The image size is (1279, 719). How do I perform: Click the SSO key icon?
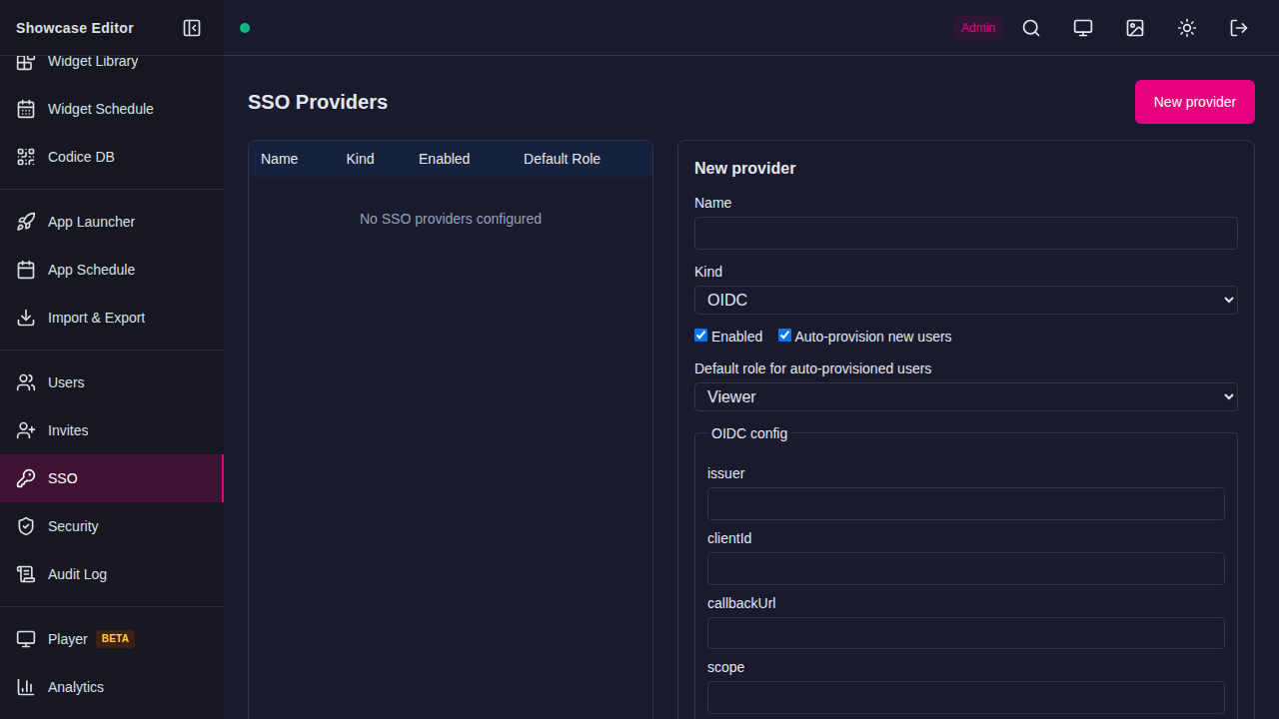point(26,478)
